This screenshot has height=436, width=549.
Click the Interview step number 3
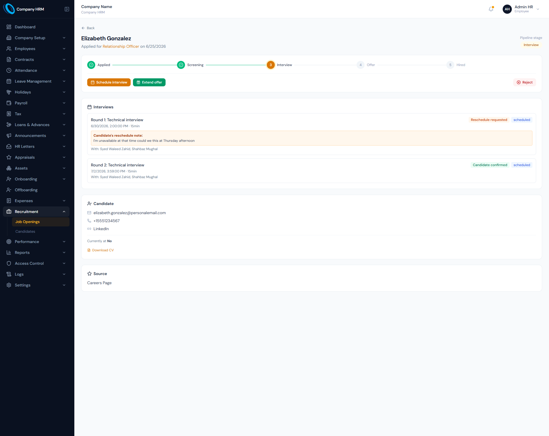point(271,65)
